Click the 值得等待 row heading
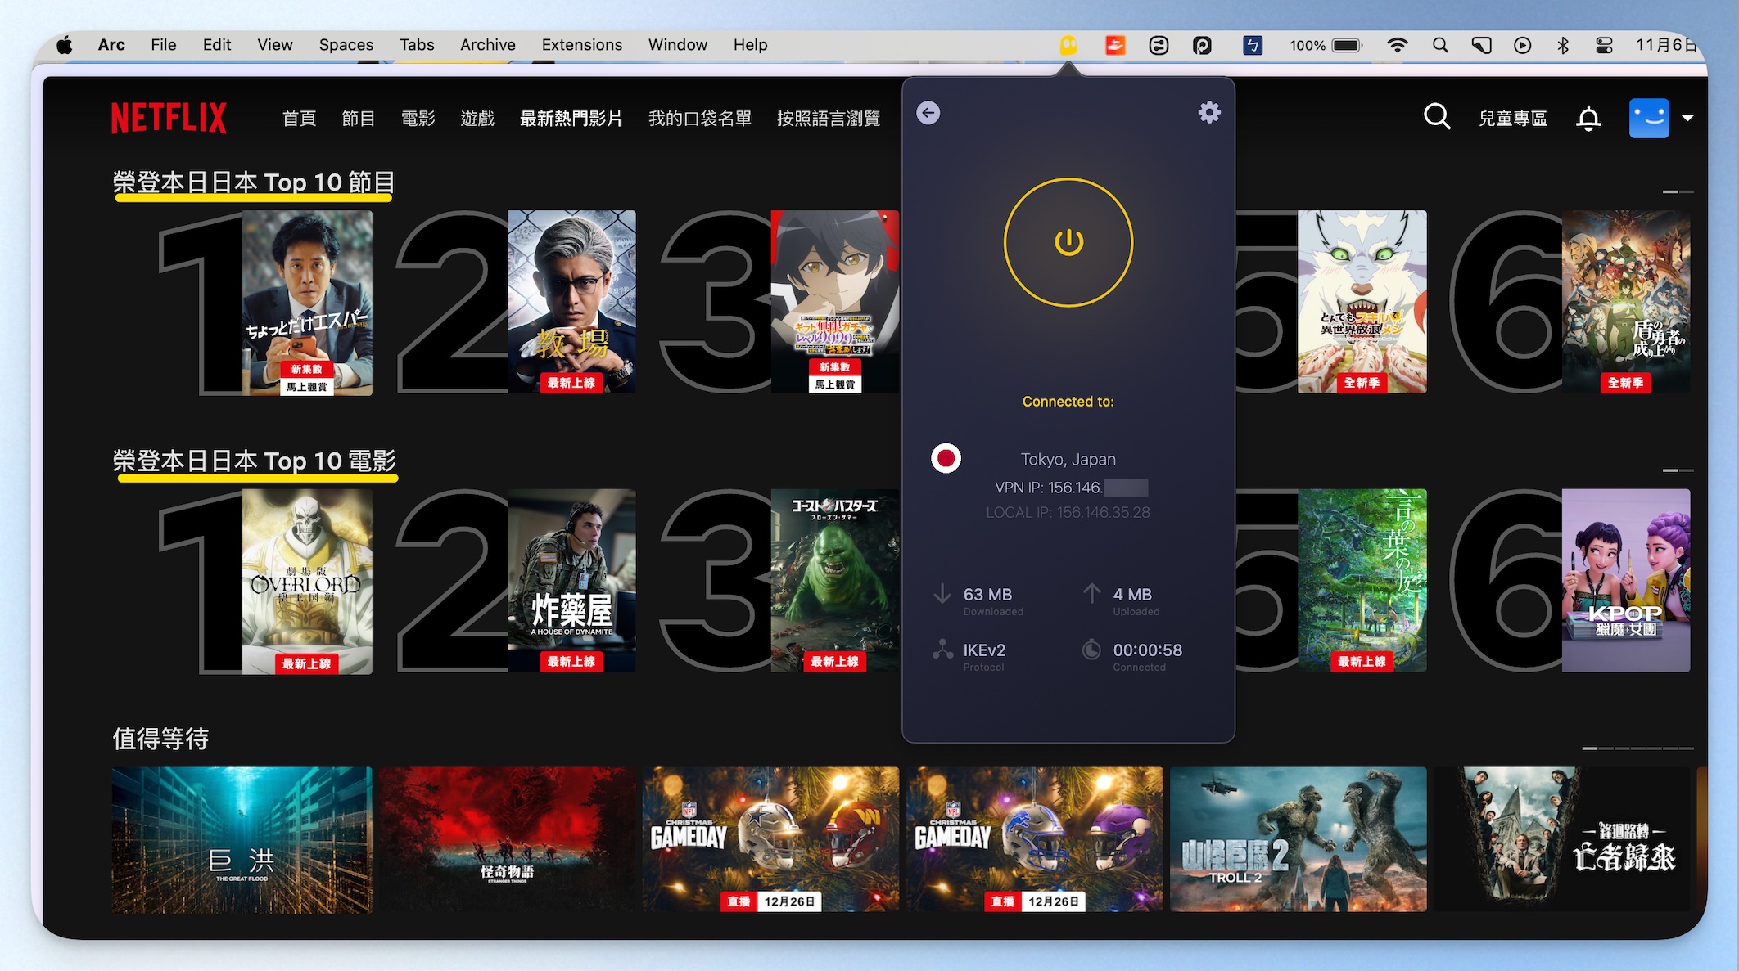 pos(160,739)
